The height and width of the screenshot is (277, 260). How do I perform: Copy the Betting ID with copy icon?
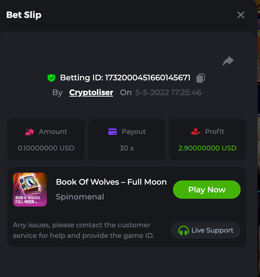click(200, 78)
